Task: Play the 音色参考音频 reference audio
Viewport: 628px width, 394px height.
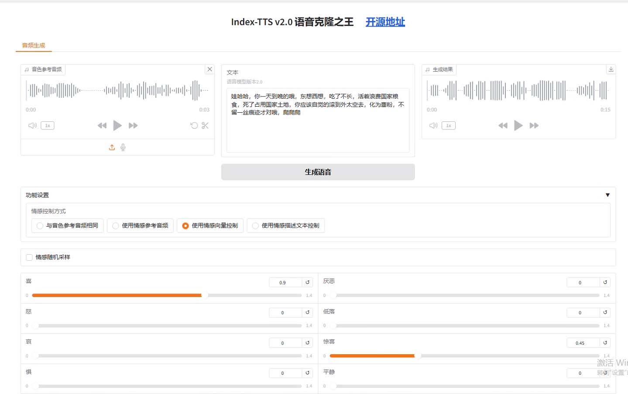Action: (x=117, y=126)
